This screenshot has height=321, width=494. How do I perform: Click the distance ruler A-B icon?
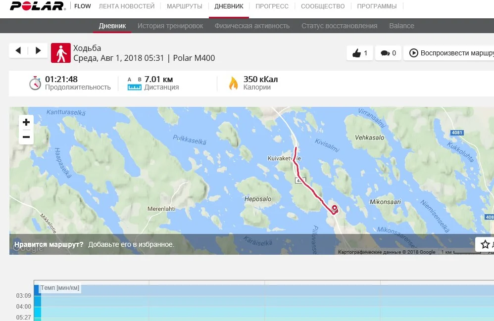coord(135,84)
